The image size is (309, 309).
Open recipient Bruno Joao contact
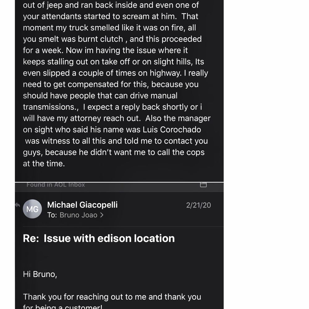point(78,215)
